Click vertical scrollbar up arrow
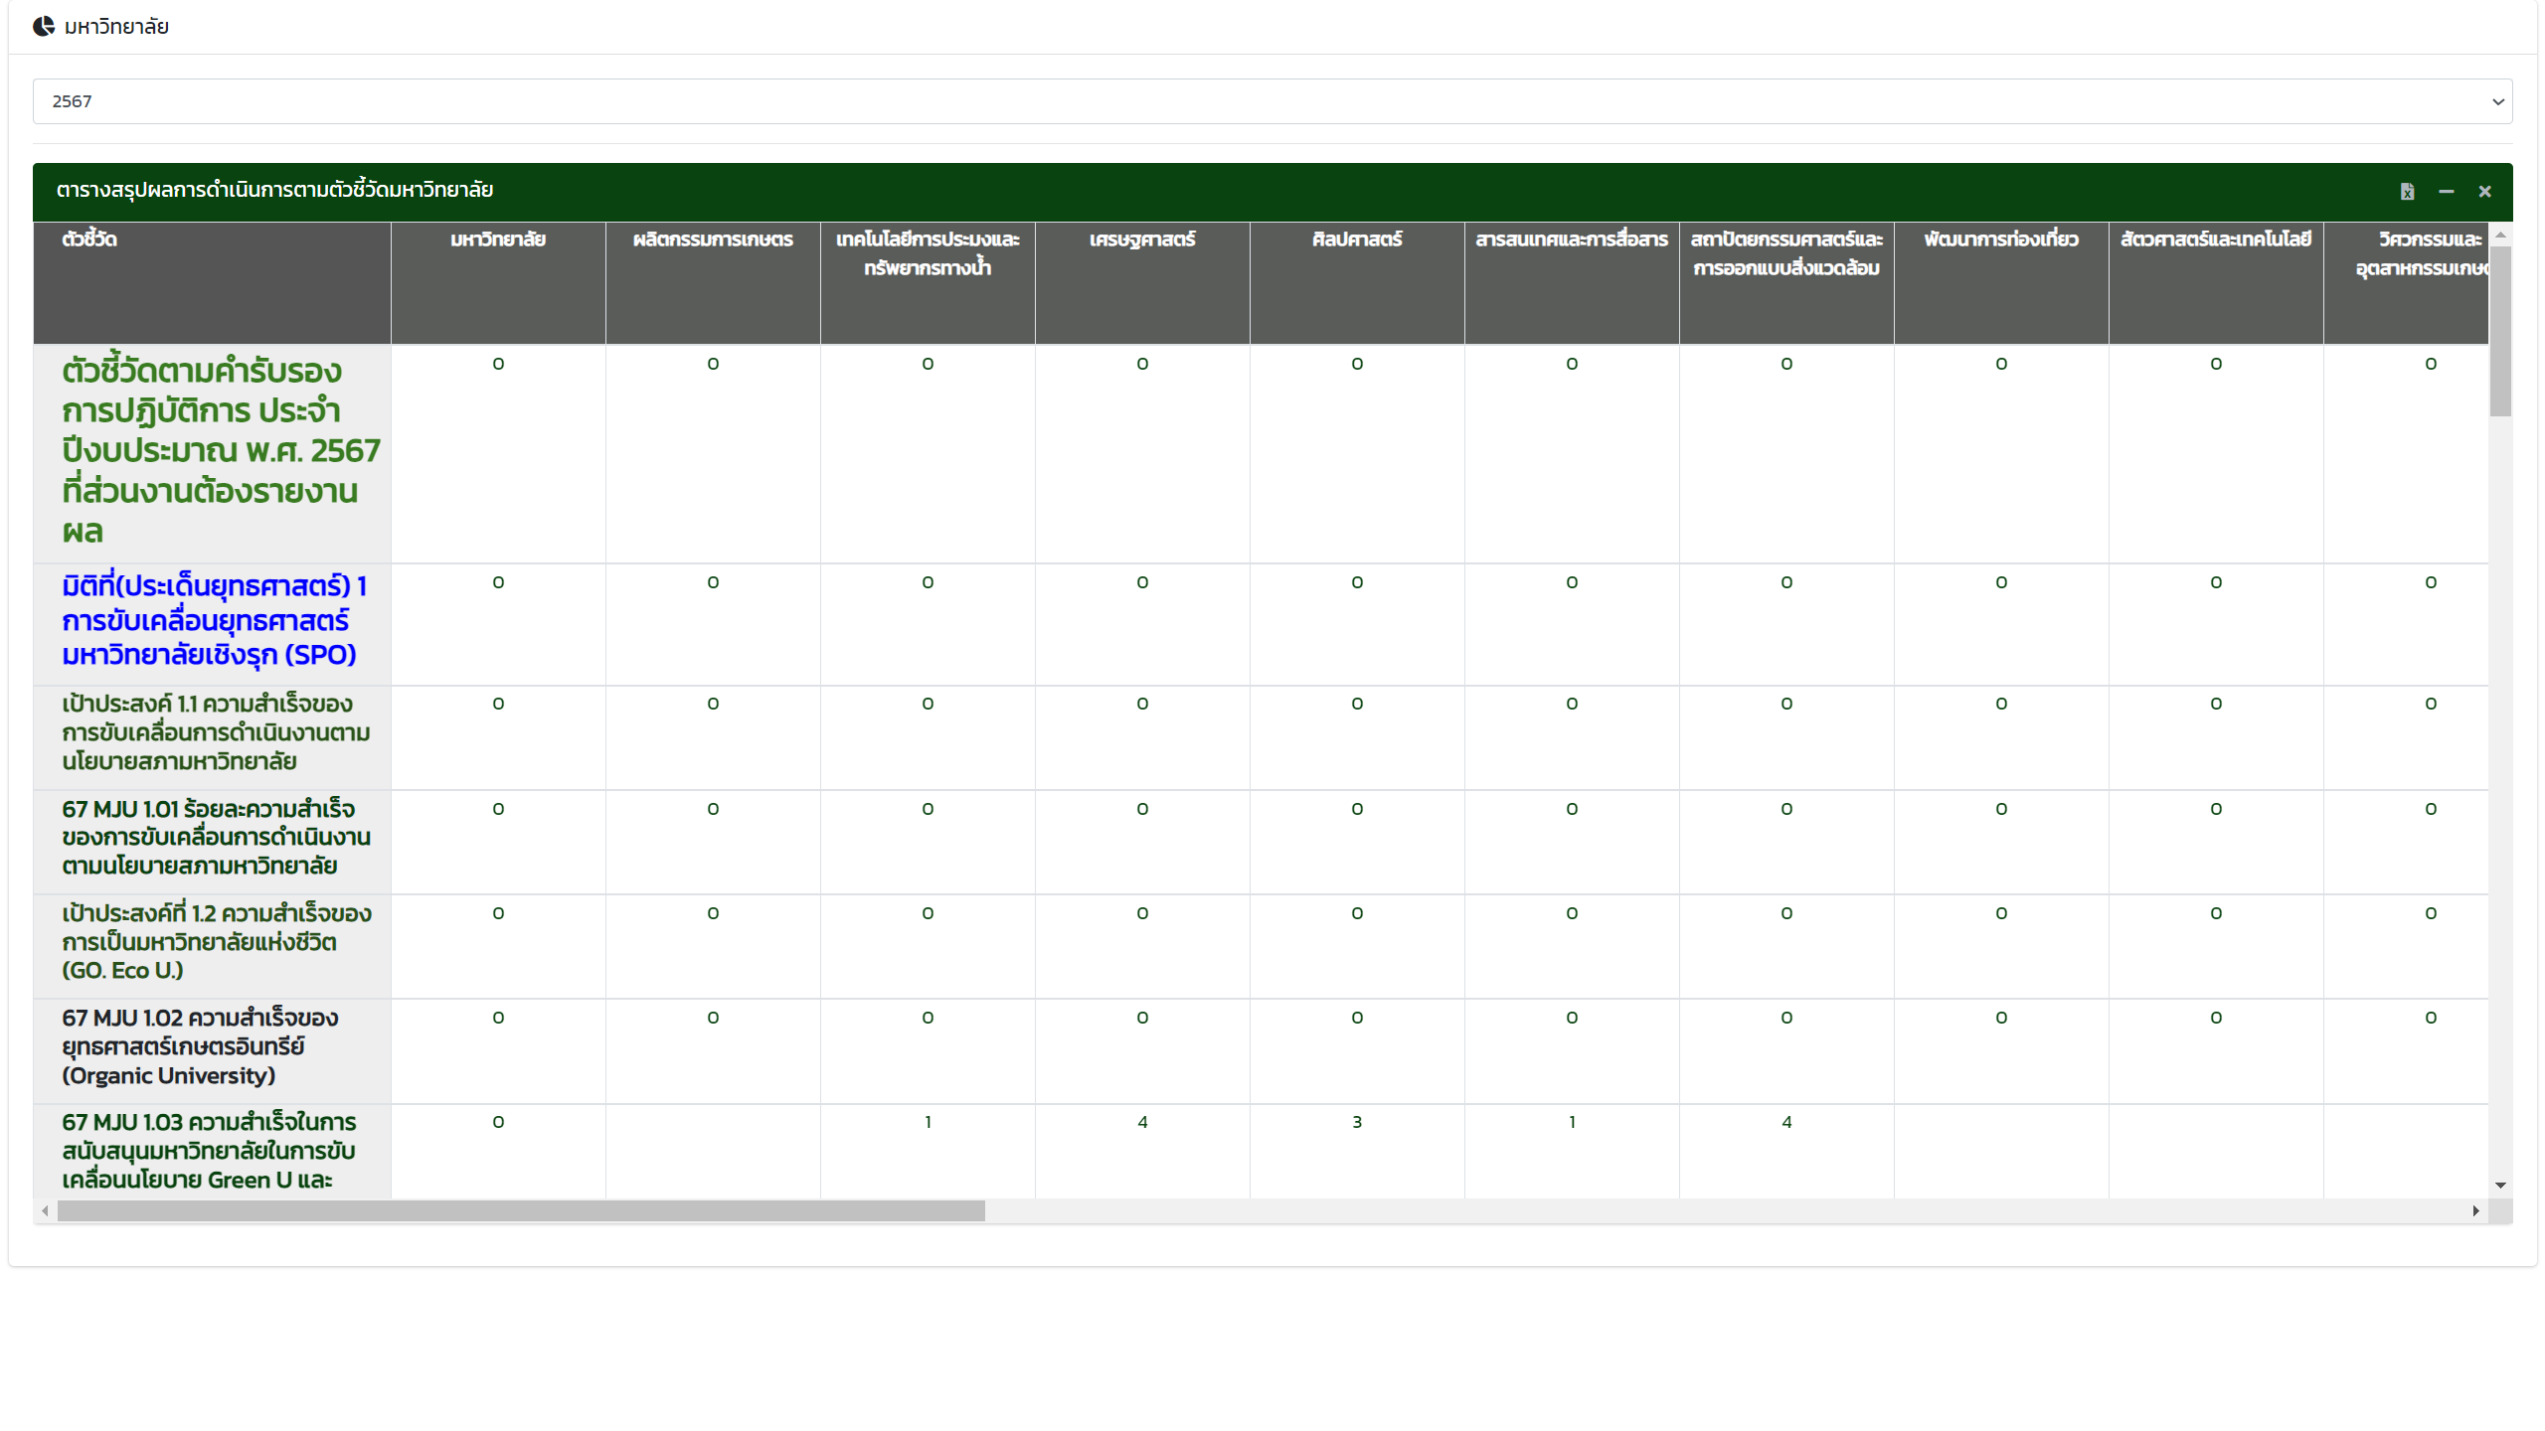This screenshot has height=1431, width=2545. [2500, 235]
